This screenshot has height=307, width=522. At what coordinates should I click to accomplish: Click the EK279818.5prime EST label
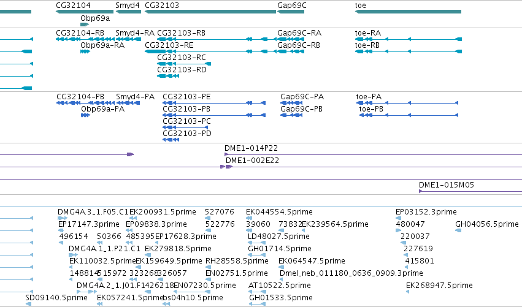coord(178,249)
